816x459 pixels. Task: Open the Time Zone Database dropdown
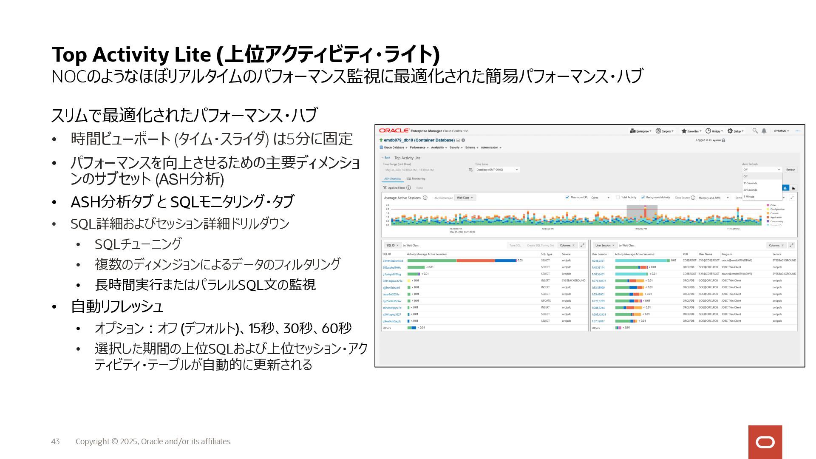pyautogui.click(x=497, y=170)
